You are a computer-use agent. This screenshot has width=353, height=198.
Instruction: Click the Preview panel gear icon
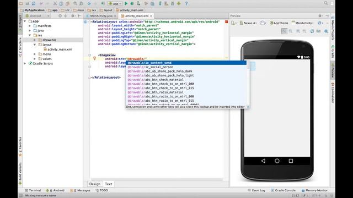(320, 16)
